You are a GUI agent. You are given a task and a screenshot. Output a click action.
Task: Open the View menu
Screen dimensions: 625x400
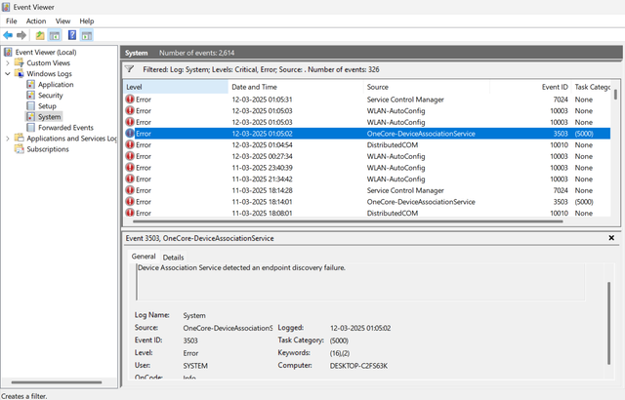[x=62, y=21]
